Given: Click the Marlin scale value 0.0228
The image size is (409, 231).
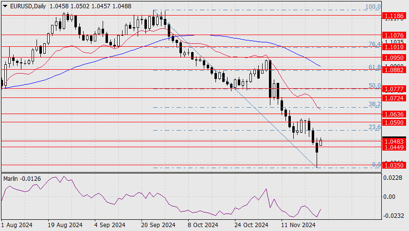Looking at the screenshot, I should click(392, 178).
